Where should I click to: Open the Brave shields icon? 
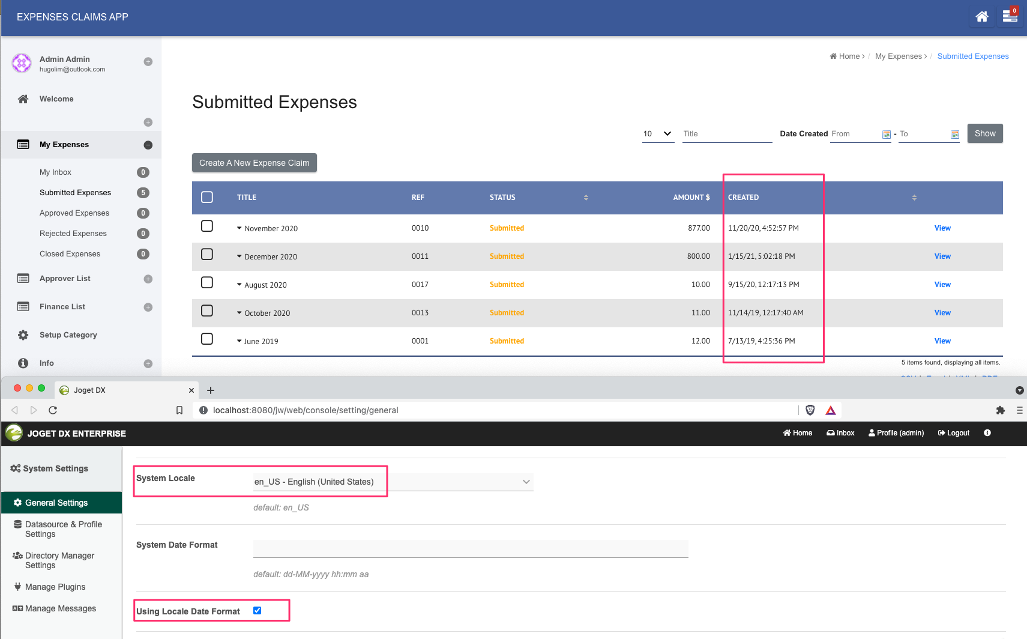pos(810,410)
